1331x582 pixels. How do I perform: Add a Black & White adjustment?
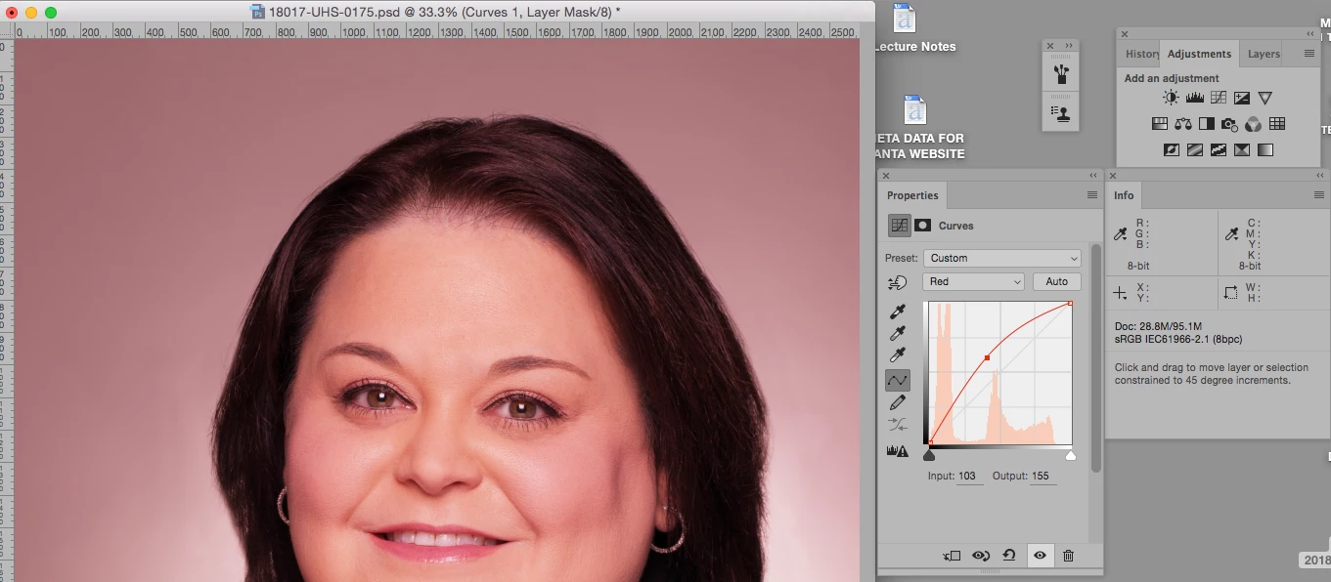1207,124
